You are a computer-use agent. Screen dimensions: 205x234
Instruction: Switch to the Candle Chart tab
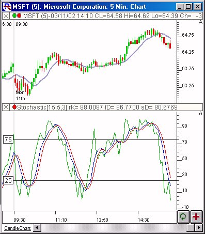(x=17, y=228)
